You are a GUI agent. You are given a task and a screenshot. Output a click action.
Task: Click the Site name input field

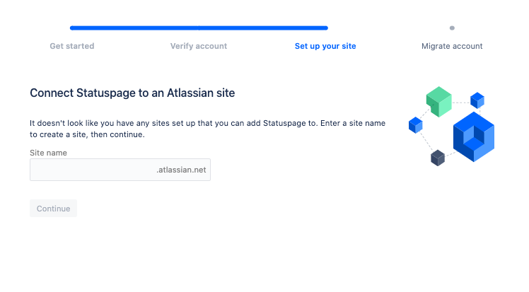pos(120,170)
